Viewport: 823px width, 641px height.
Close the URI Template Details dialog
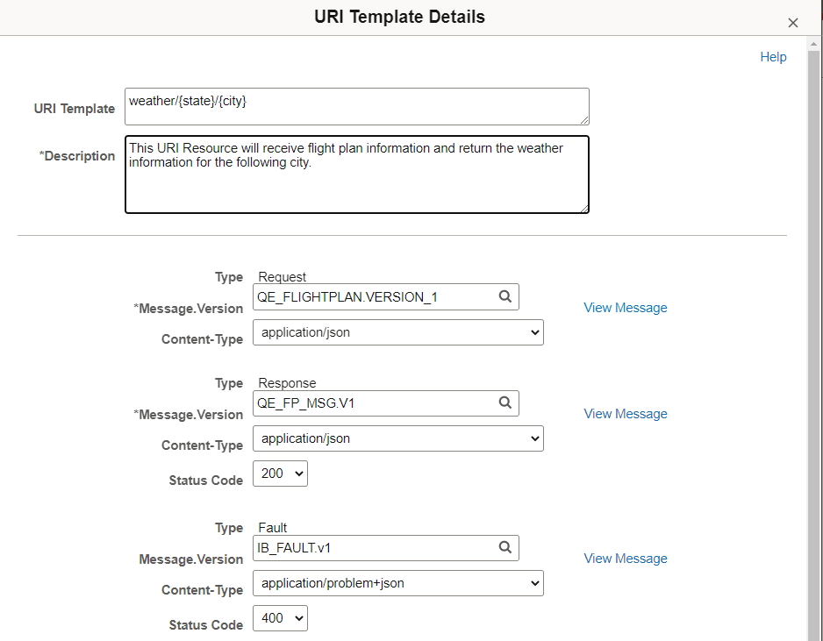(x=793, y=23)
